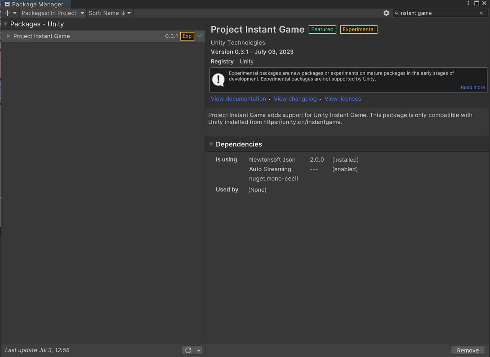Click the Remove button
The image size is (490, 357).
point(468,351)
